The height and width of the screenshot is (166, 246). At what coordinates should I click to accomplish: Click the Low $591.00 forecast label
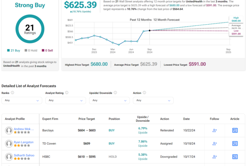pos(236,32)
